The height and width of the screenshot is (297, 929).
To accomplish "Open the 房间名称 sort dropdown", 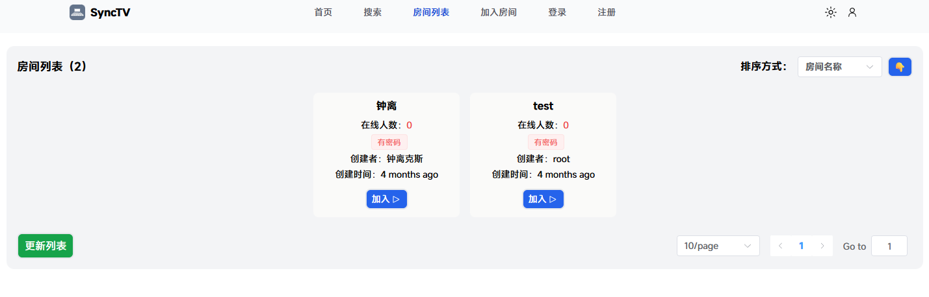I will point(839,67).
